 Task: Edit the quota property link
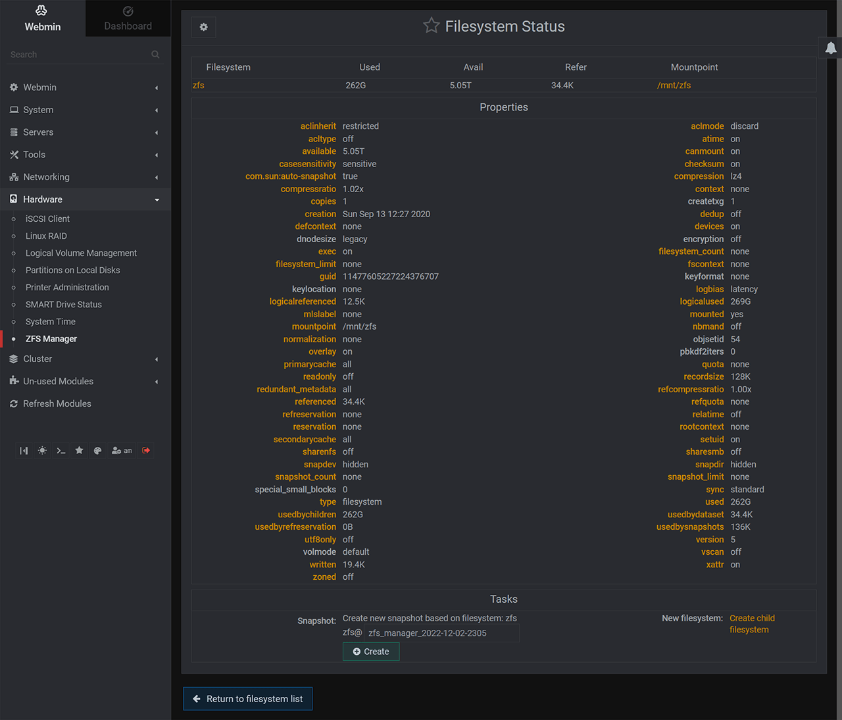(x=712, y=365)
